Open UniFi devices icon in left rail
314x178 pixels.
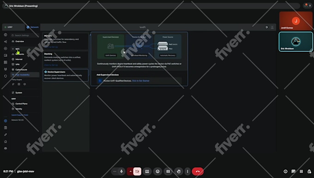coord(6,49)
